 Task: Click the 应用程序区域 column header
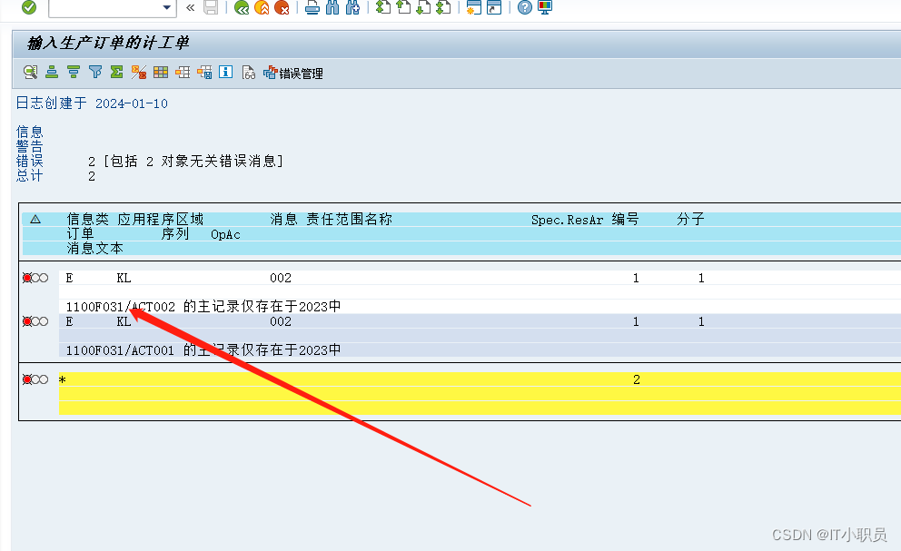161,219
